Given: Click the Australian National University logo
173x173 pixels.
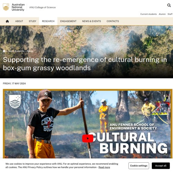Looking at the screenshot, I should [14, 7].
